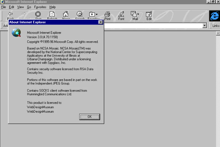The height and width of the screenshot is (147, 220).
Task: Restore the Internet Explorer window
Action: pos(213,2)
